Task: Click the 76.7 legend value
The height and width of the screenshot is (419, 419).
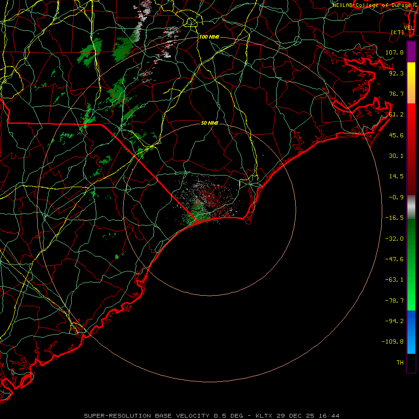Action: [x=396, y=94]
